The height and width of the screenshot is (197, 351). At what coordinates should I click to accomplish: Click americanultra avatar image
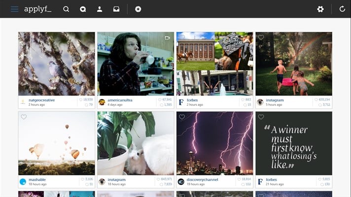(102, 102)
